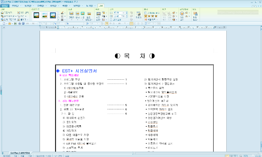
Task: Click the Save toolbar icon
Action: click(15, 24)
